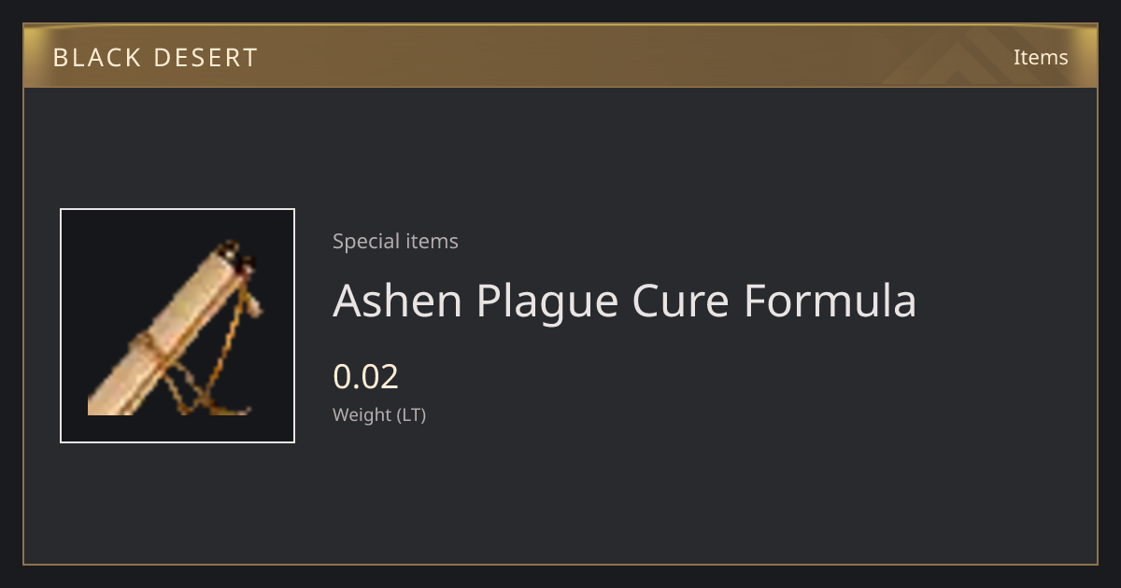This screenshot has height=588, width=1121.
Task: Click the Ashen Plague Cure Formula title
Action: (624, 301)
